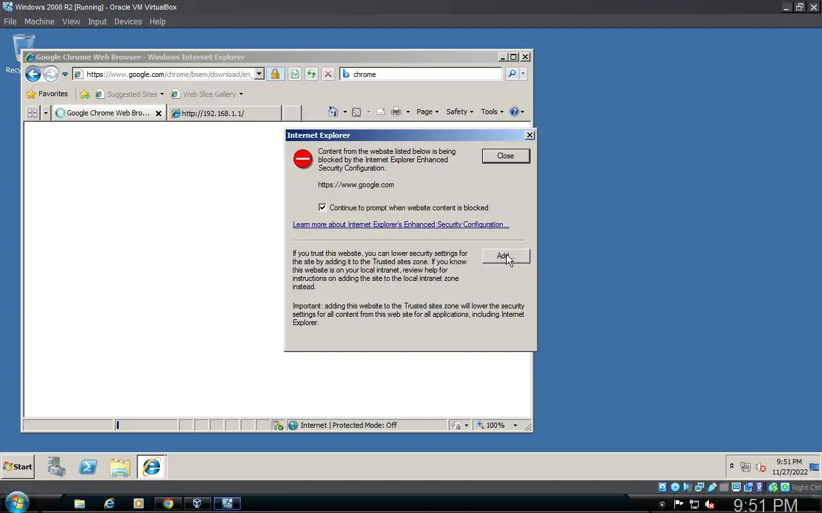Open Server Manager from taskbar

[57, 467]
